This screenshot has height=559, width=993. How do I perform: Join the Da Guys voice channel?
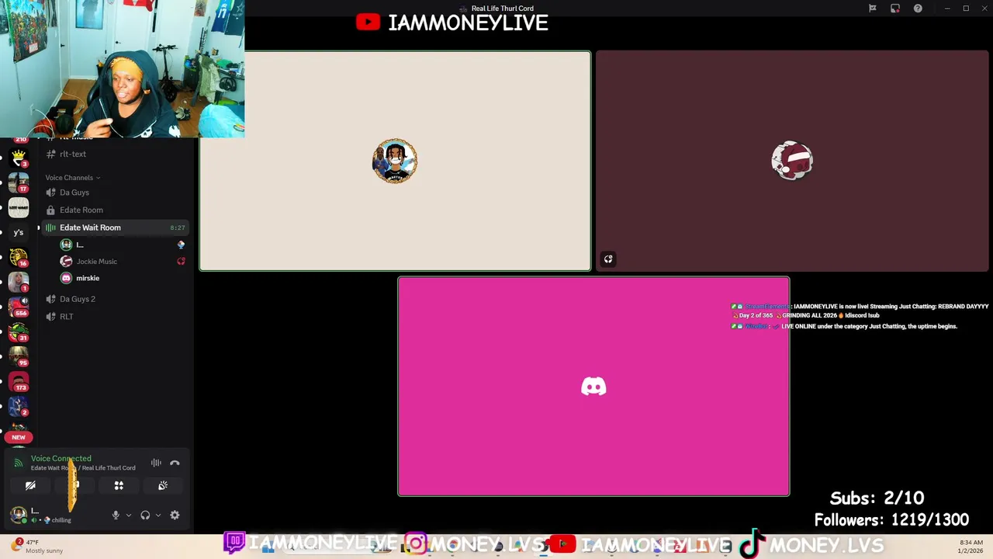(x=115, y=193)
